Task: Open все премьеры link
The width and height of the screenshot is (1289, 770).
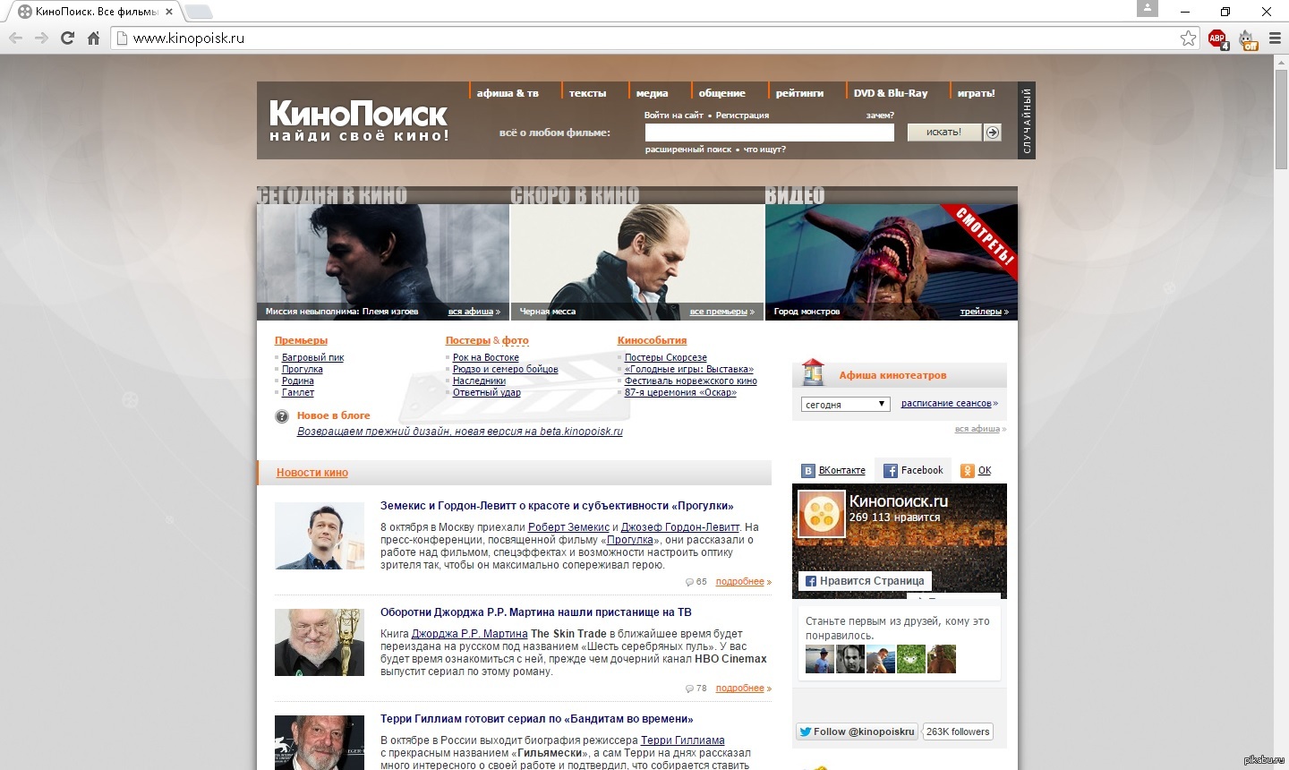Action: click(x=719, y=312)
